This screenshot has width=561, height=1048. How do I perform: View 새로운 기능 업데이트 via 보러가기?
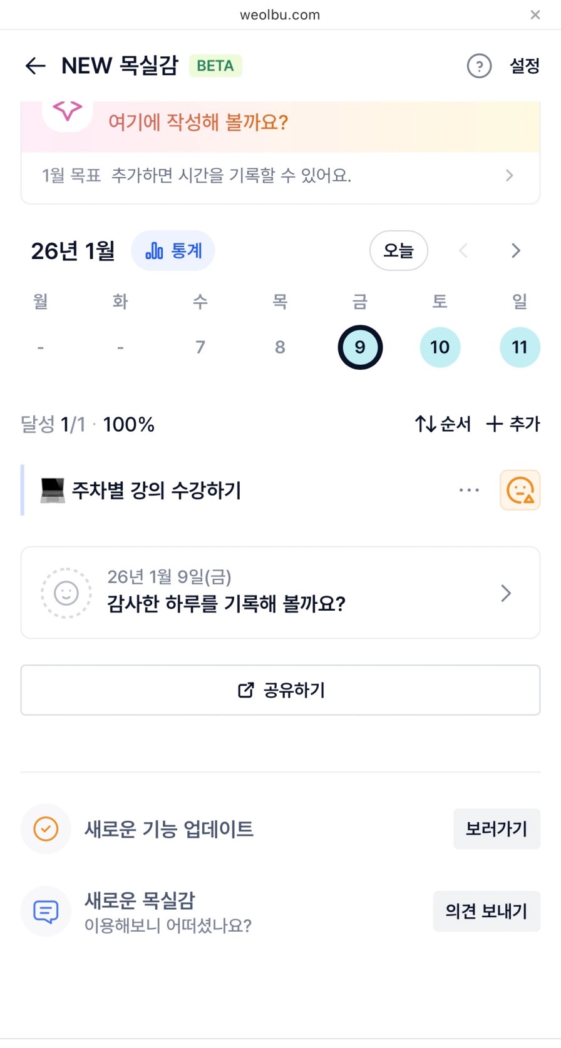(x=497, y=829)
